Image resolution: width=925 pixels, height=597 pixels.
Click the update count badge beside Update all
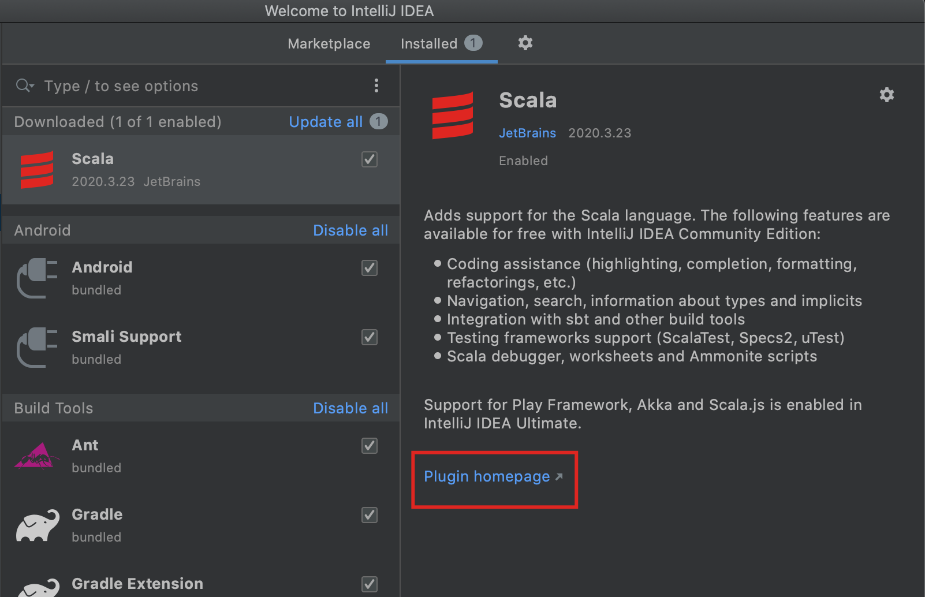(x=379, y=122)
